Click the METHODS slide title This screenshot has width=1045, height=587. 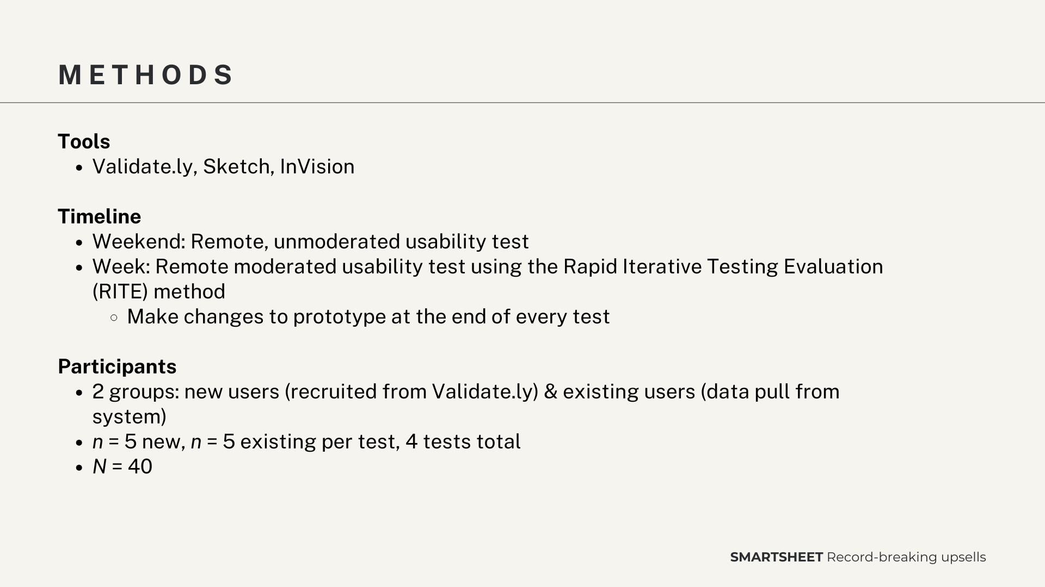click(146, 75)
